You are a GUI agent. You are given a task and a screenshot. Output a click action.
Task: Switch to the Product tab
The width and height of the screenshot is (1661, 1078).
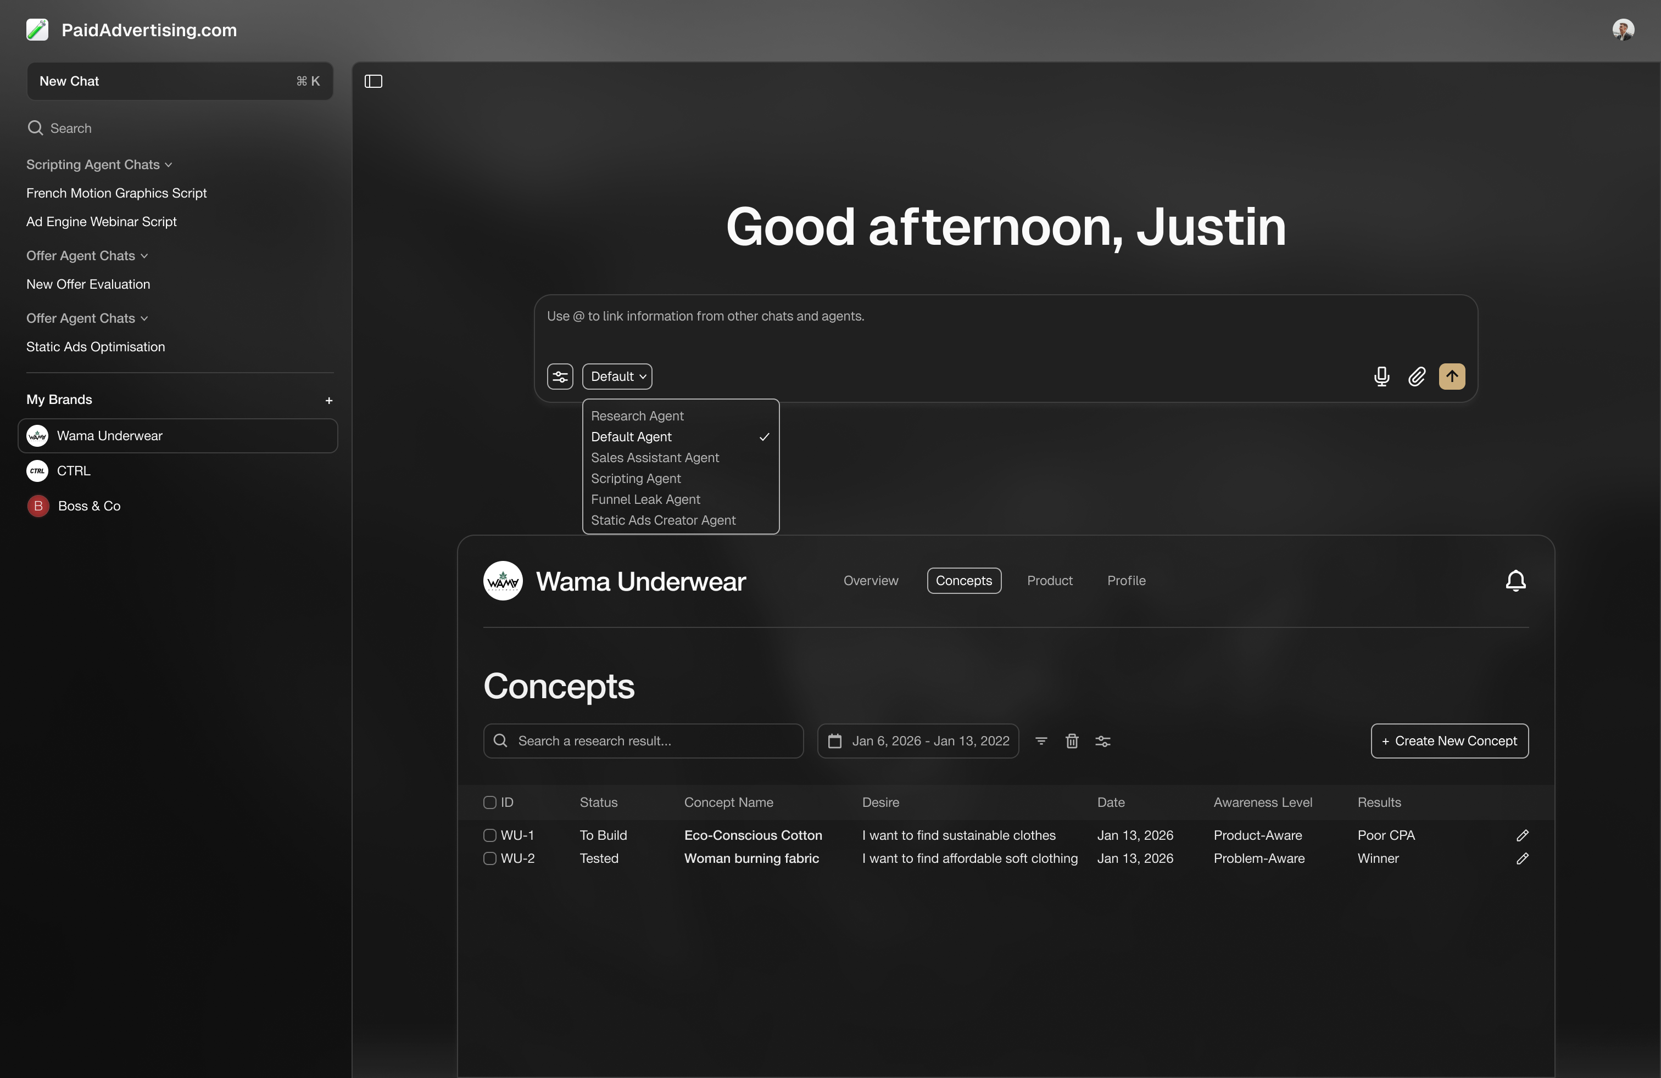point(1049,581)
